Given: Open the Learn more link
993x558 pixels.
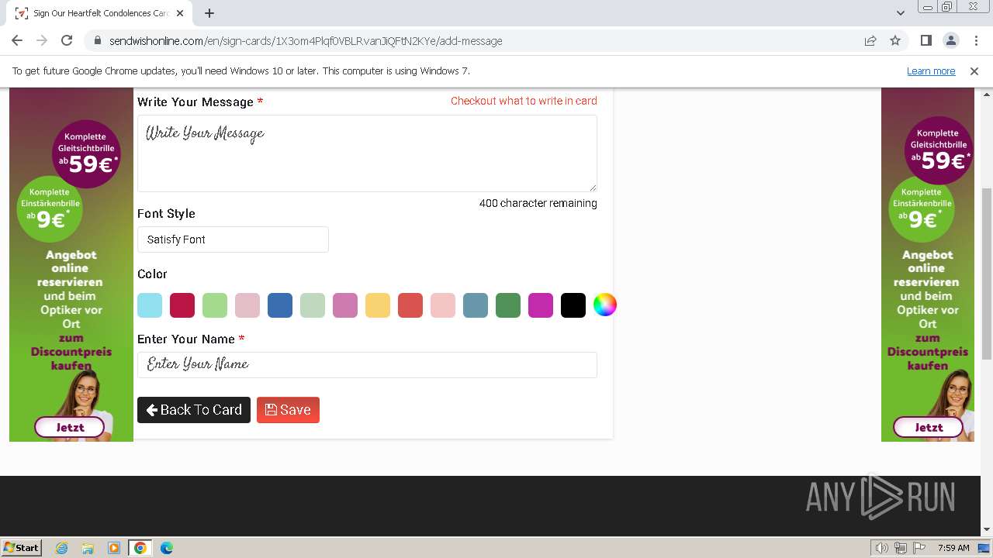Looking at the screenshot, I should coord(931,71).
